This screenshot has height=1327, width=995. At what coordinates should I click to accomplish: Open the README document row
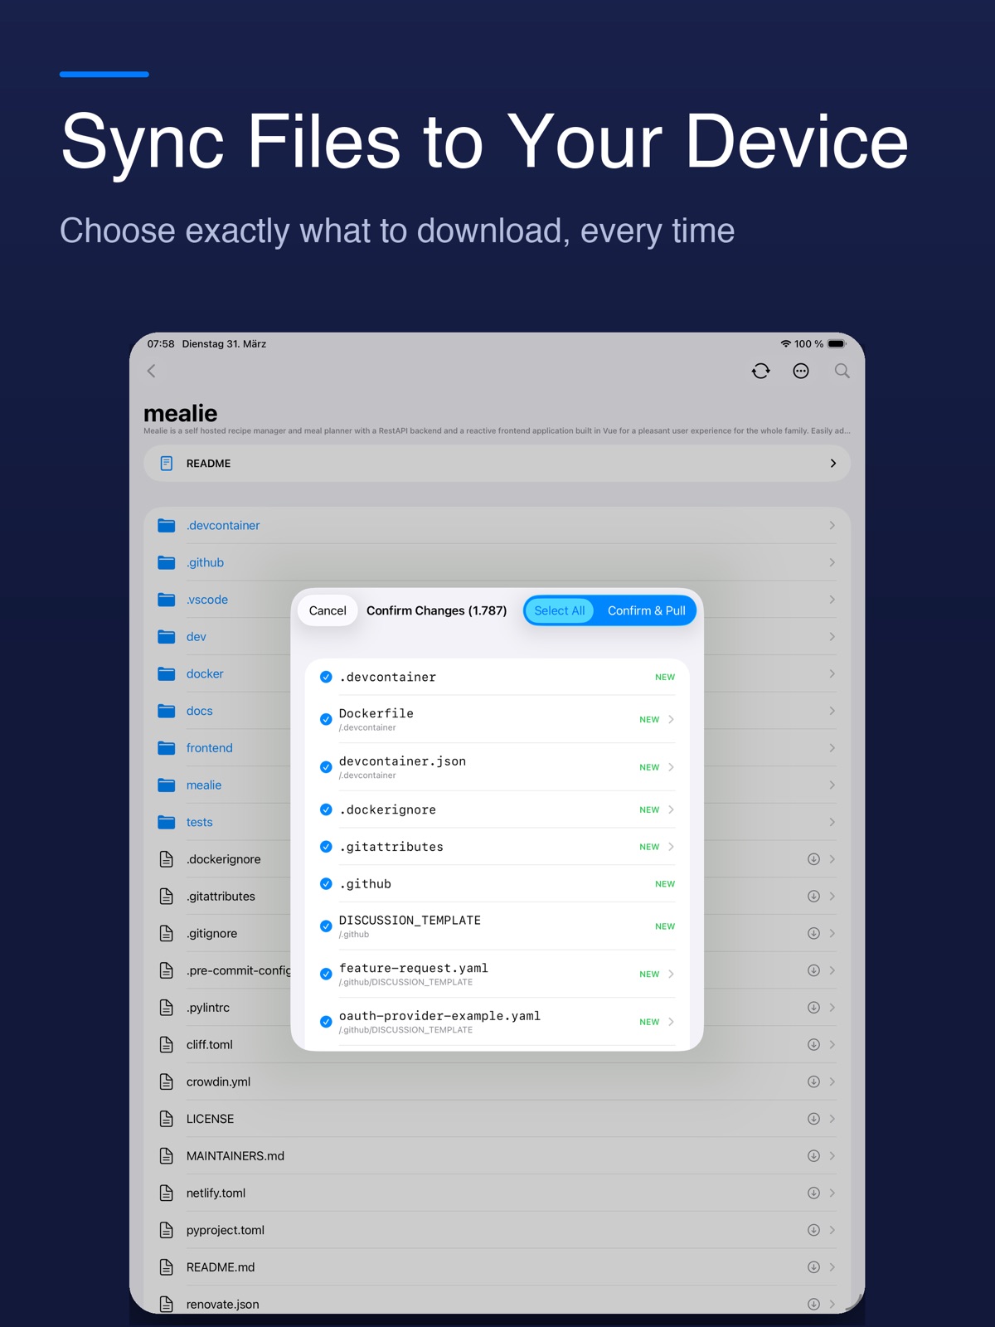tap(497, 463)
